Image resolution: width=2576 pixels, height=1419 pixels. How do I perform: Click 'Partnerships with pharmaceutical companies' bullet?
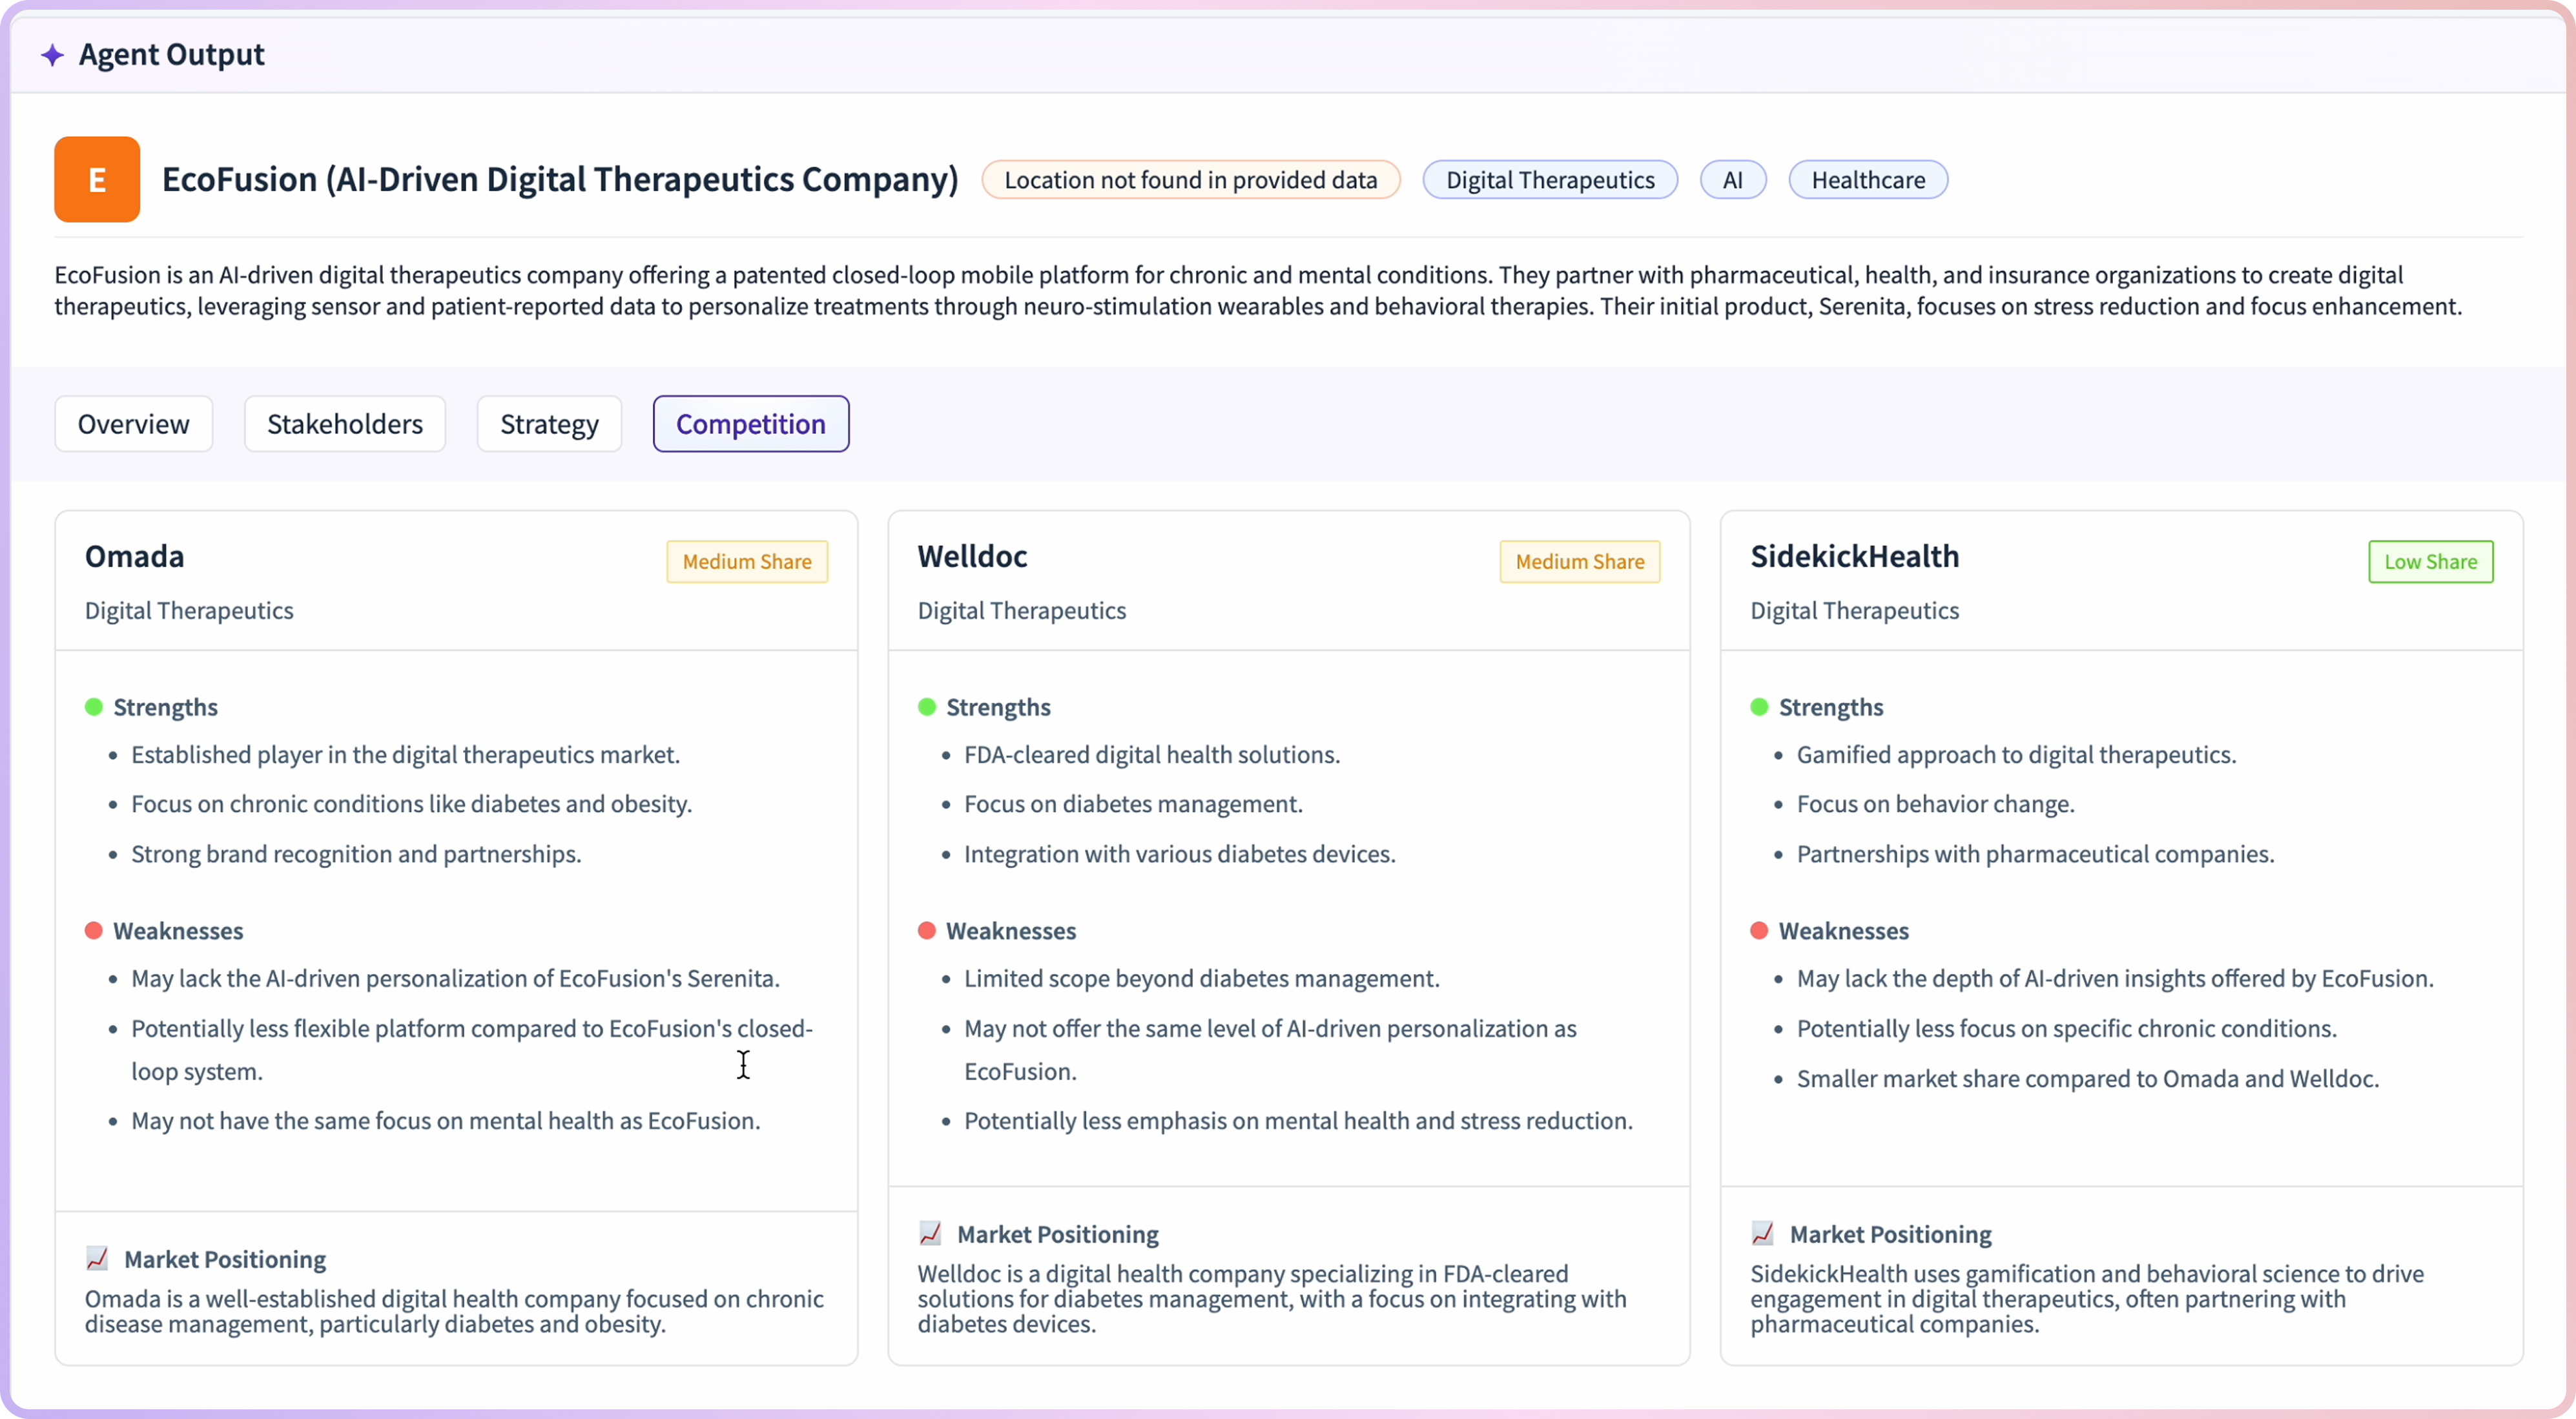(2035, 855)
